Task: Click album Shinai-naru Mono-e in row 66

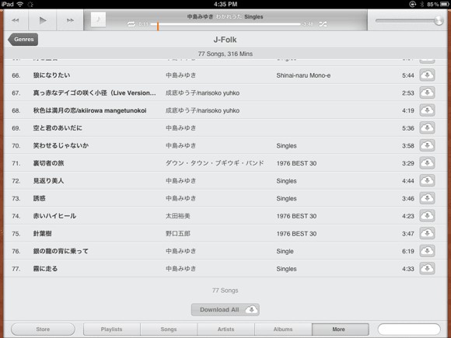Action: [303, 75]
